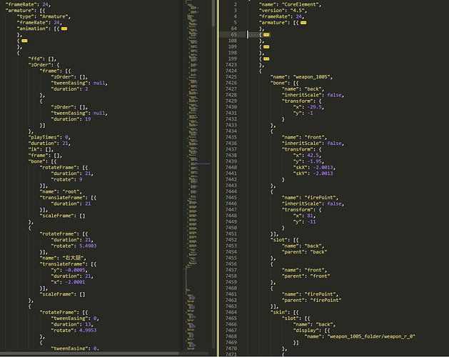This screenshot has width=449, height=357.
Task: Unfold the collapsed block on line 109
Action: pos(266,46)
